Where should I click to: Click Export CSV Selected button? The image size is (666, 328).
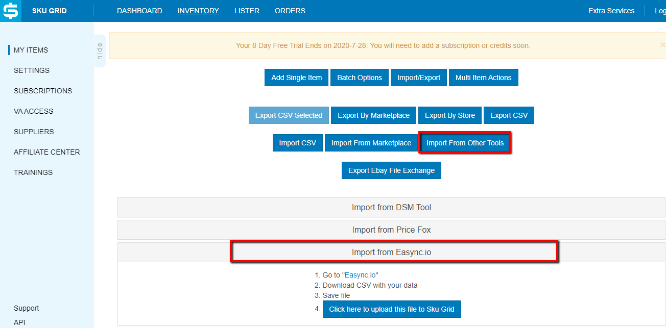tap(289, 115)
